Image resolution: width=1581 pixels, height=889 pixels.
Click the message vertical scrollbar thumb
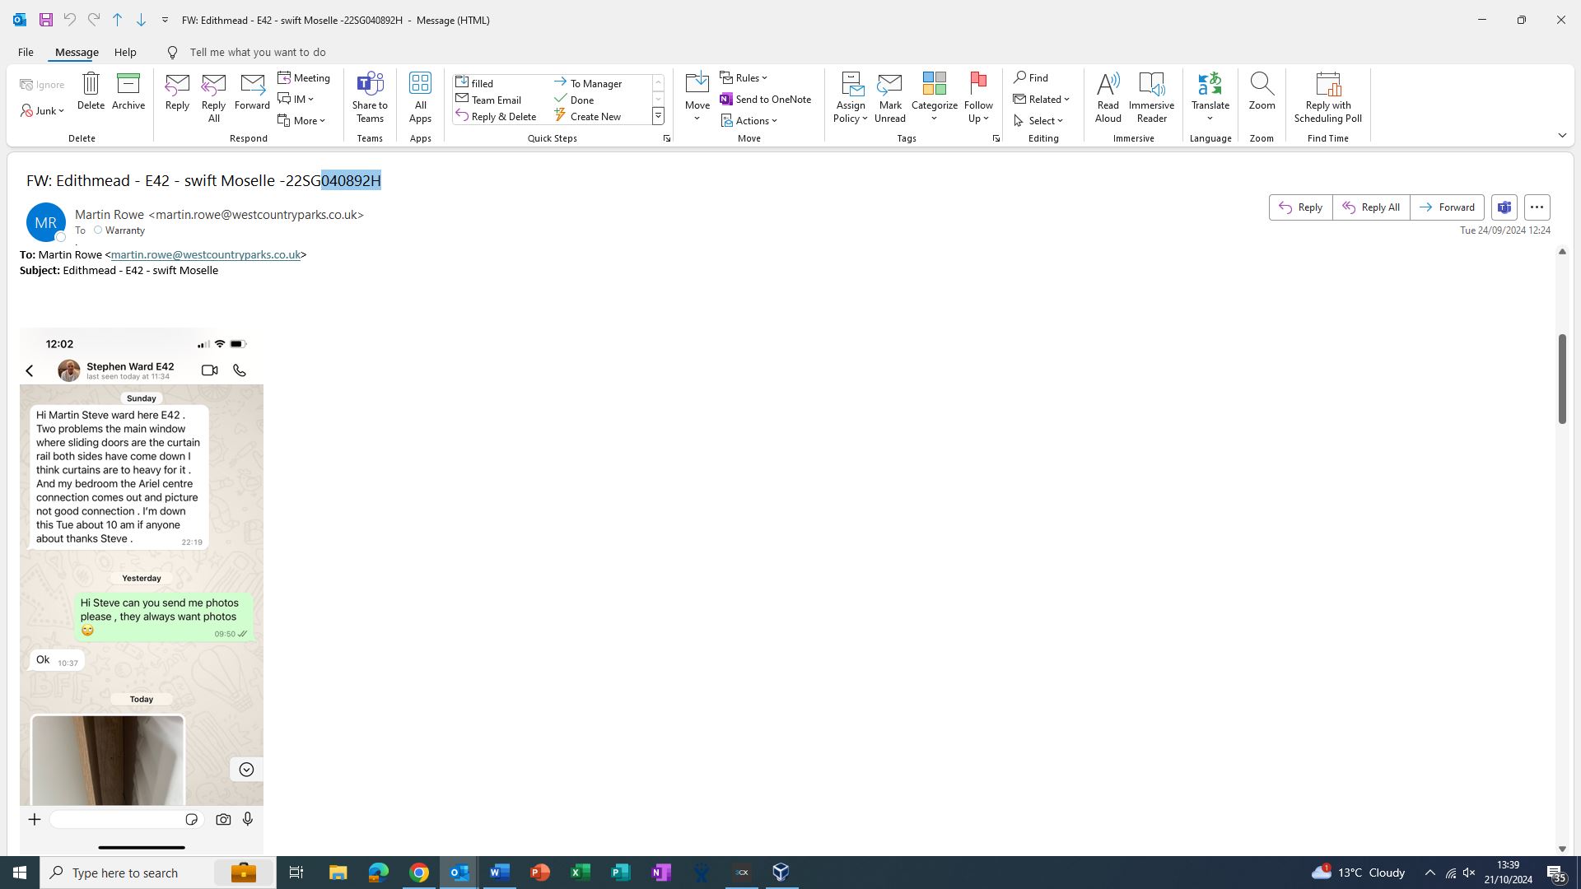point(1562,379)
